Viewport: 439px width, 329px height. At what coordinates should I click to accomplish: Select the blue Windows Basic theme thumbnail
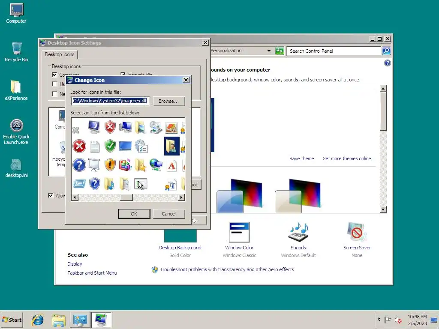[239, 196]
